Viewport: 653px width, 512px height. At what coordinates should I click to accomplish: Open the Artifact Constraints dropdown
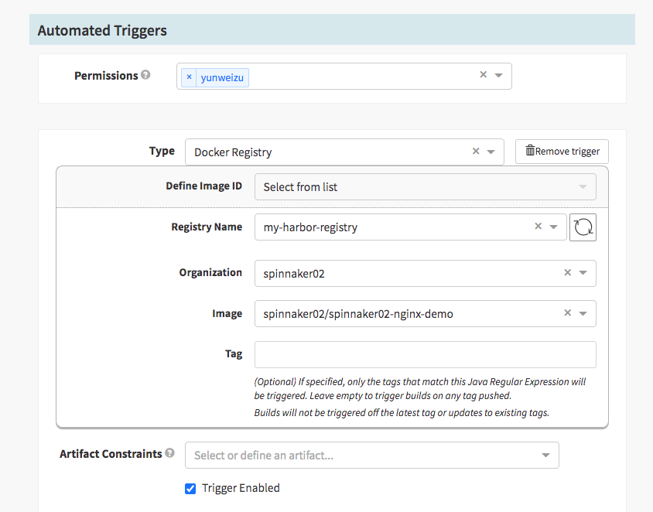[x=372, y=455]
